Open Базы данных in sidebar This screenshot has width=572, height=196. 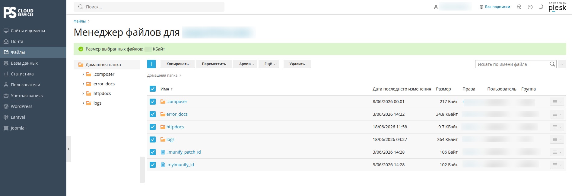[x=33, y=63]
